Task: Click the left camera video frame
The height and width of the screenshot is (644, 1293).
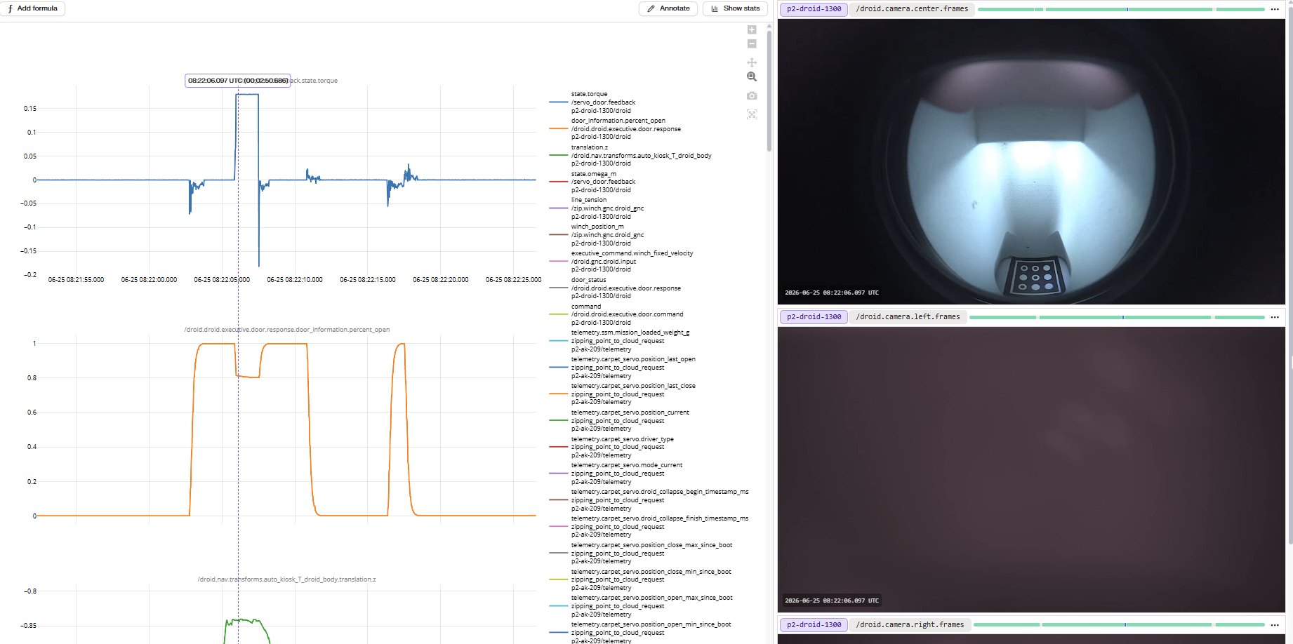Action: tap(1031, 469)
